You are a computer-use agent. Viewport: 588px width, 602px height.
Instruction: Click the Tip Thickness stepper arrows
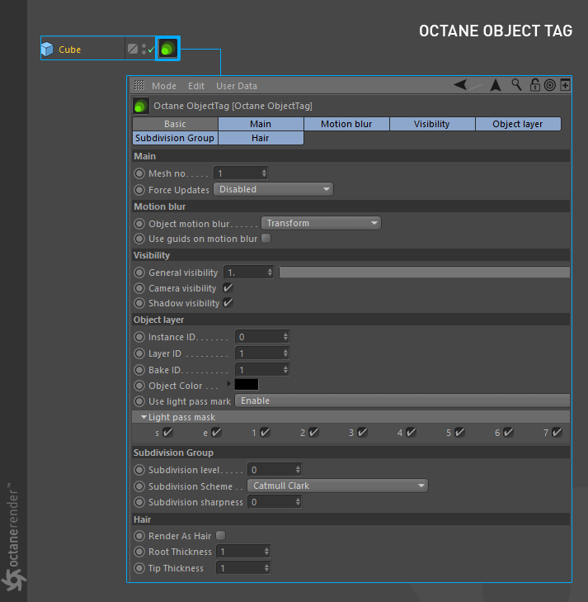click(266, 568)
